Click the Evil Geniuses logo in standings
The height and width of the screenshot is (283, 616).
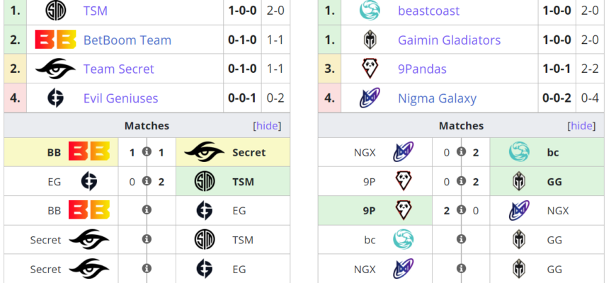55,98
